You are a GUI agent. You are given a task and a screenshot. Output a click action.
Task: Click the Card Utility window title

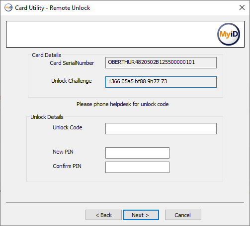[53, 8]
